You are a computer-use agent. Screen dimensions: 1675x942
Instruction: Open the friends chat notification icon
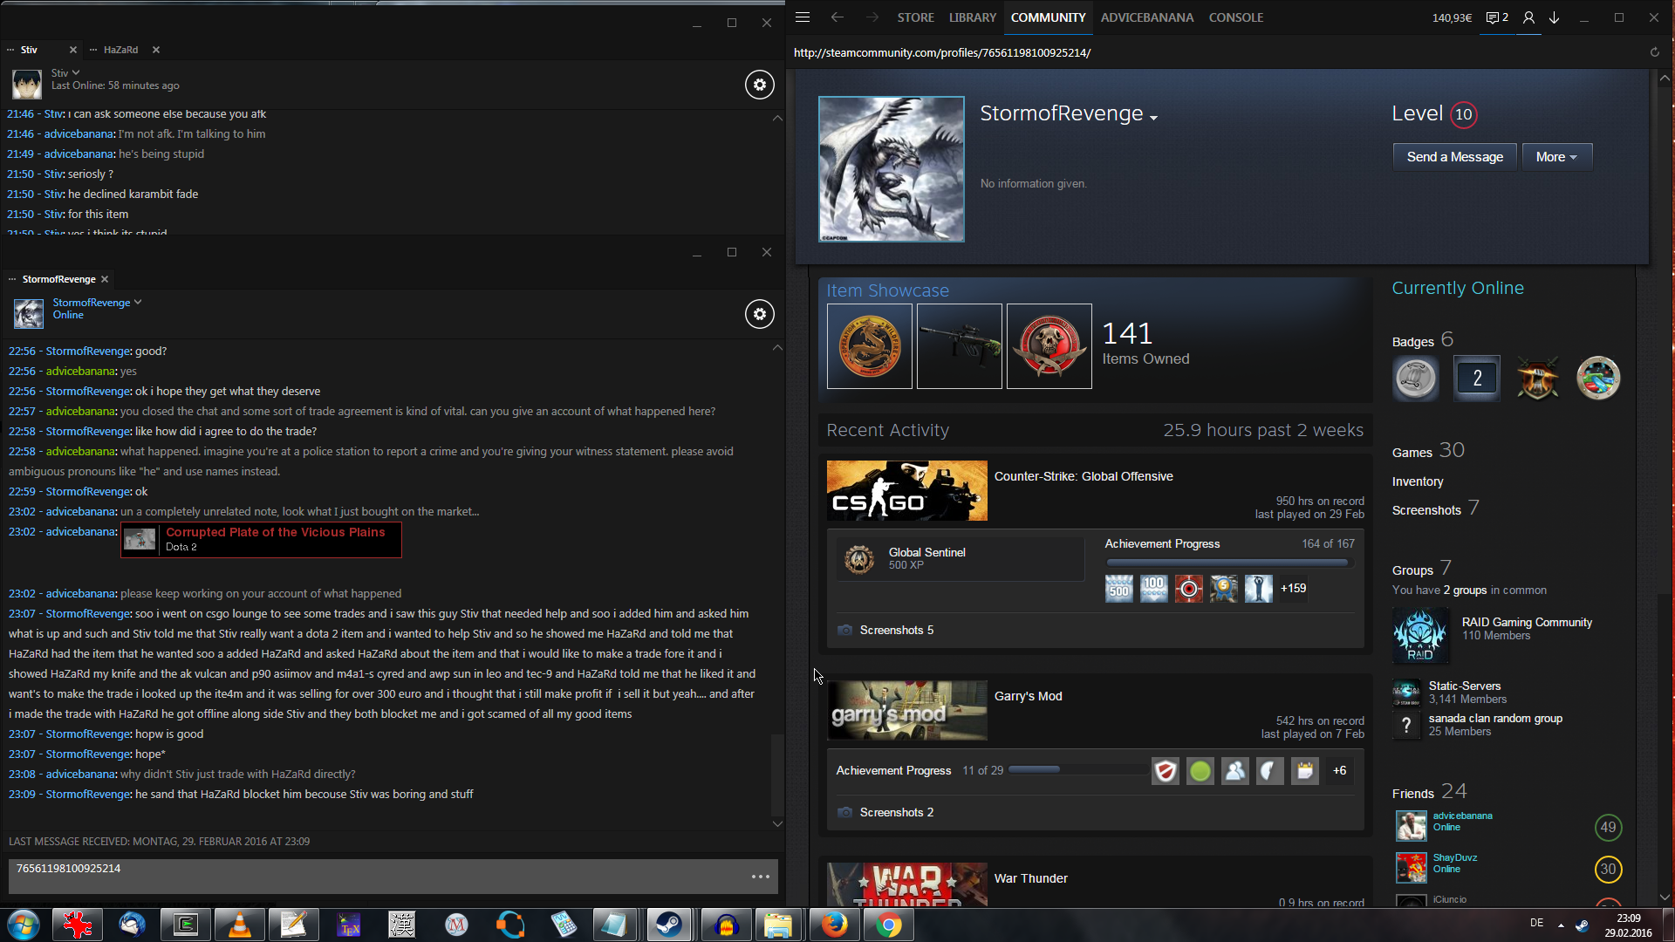pyautogui.click(x=1496, y=17)
